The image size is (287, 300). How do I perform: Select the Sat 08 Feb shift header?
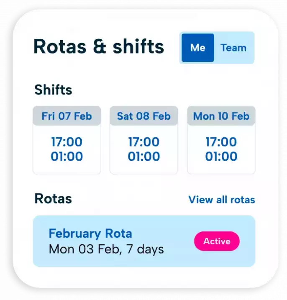144,116
